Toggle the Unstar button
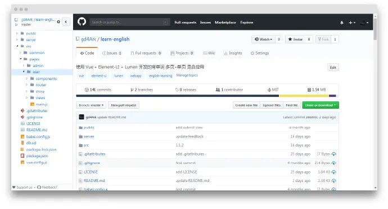388x209 pixels. click(x=295, y=39)
